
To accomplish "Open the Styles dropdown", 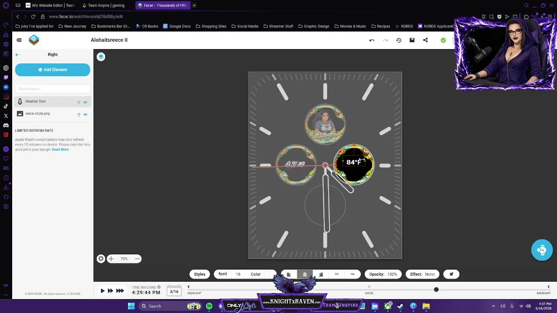I will [200, 274].
